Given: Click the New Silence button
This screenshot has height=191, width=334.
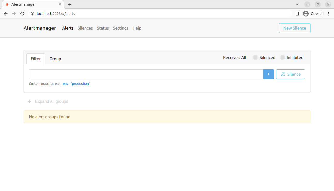Looking at the screenshot, I should pos(295,28).
